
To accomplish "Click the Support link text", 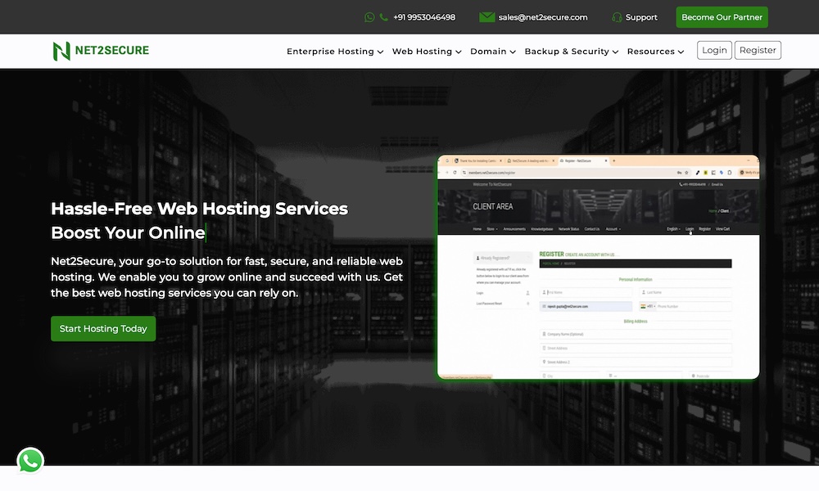I will pyautogui.click(x=641, y=17).
